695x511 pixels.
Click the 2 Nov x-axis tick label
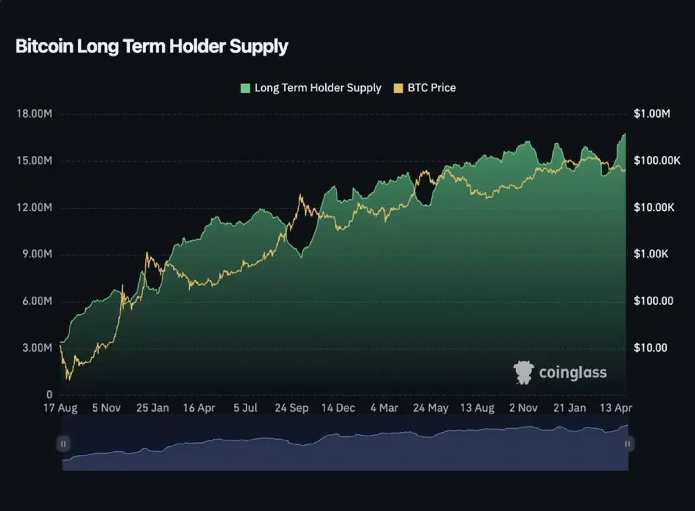click(523, 408)
